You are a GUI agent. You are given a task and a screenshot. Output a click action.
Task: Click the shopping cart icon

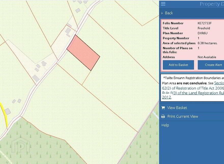163,108
